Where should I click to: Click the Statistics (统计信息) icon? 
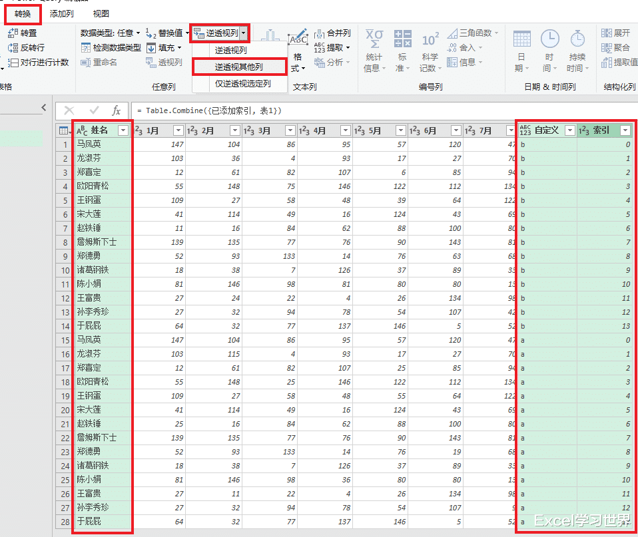(374, 39)
